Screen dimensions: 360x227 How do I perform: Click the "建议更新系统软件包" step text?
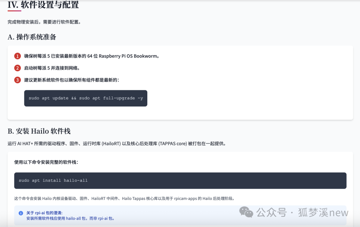pyautogui.click(x=72, y=80)
